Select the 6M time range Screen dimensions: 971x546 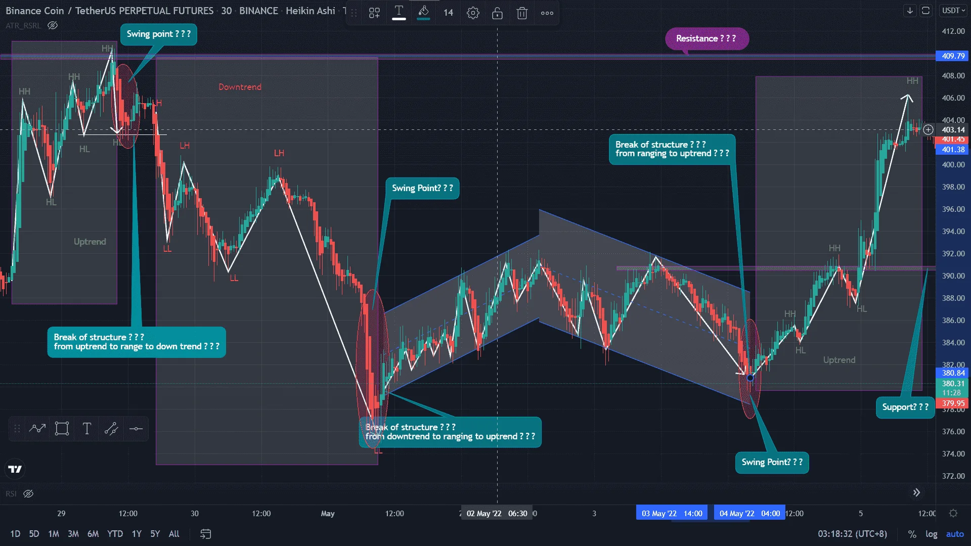tap(93, 534)
